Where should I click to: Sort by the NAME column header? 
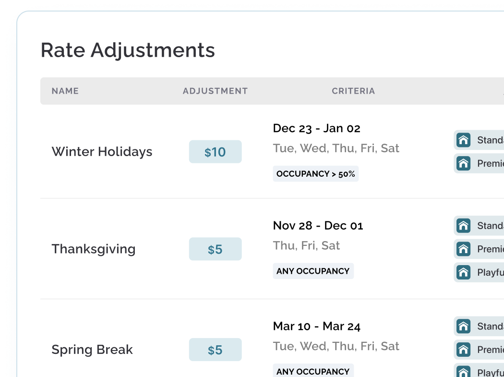(x=65, y=91)
